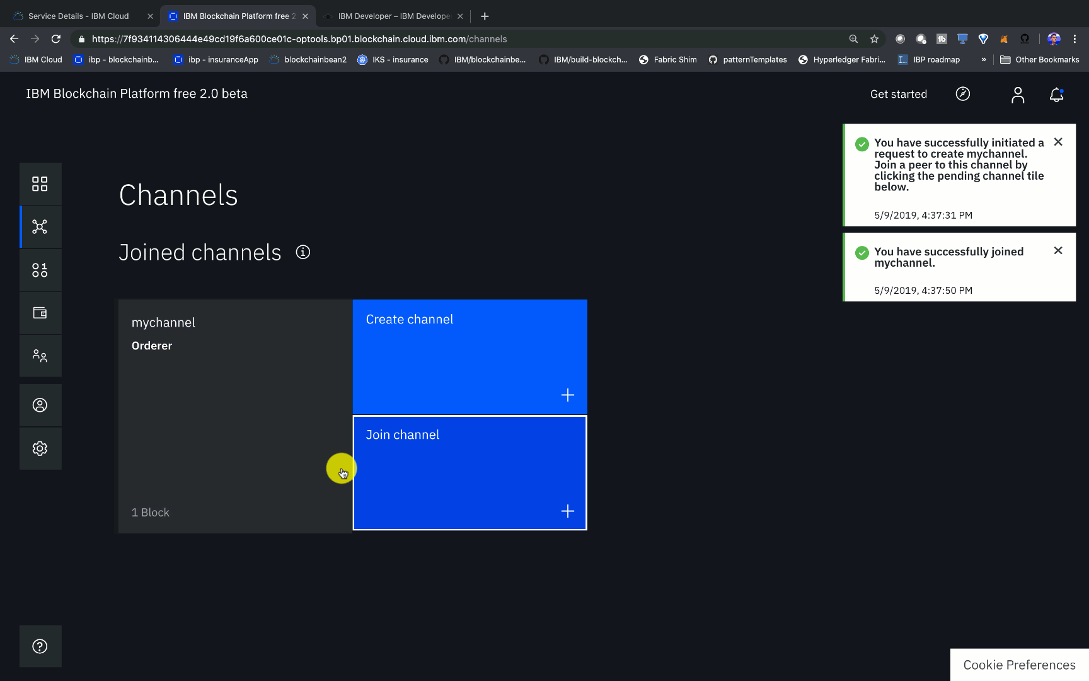This screenshot has width=1089, height=681.
Task: Bookmark this page with star icon
Action: (x=874, y=39)
